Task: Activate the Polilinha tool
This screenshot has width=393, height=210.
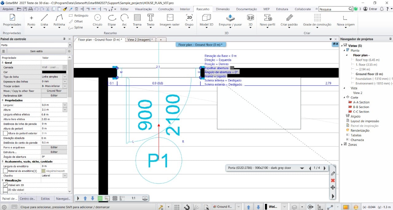Action: 59,21
